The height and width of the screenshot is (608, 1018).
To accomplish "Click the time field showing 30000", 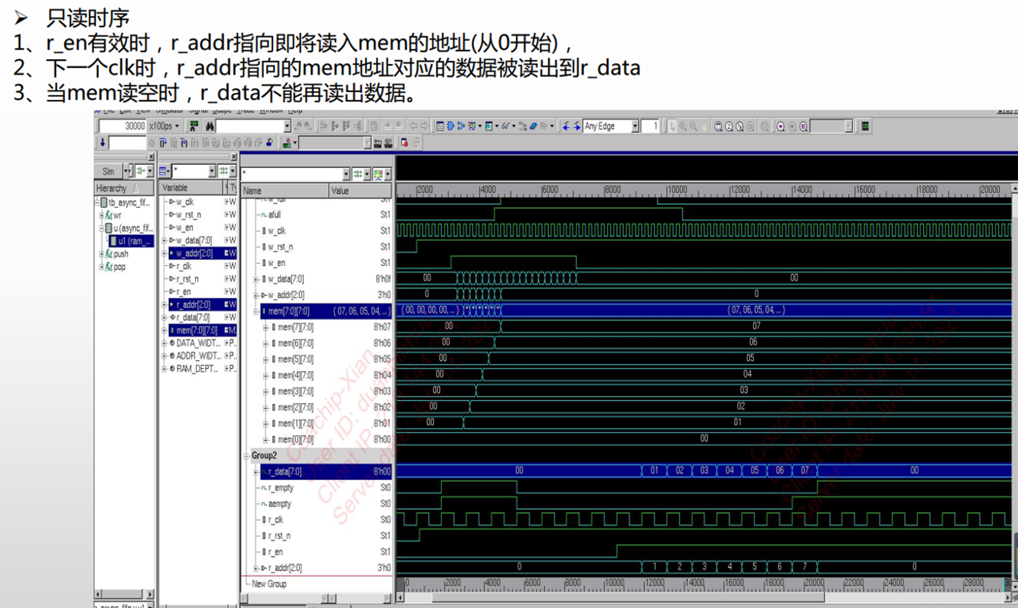I will pos(122,126).
